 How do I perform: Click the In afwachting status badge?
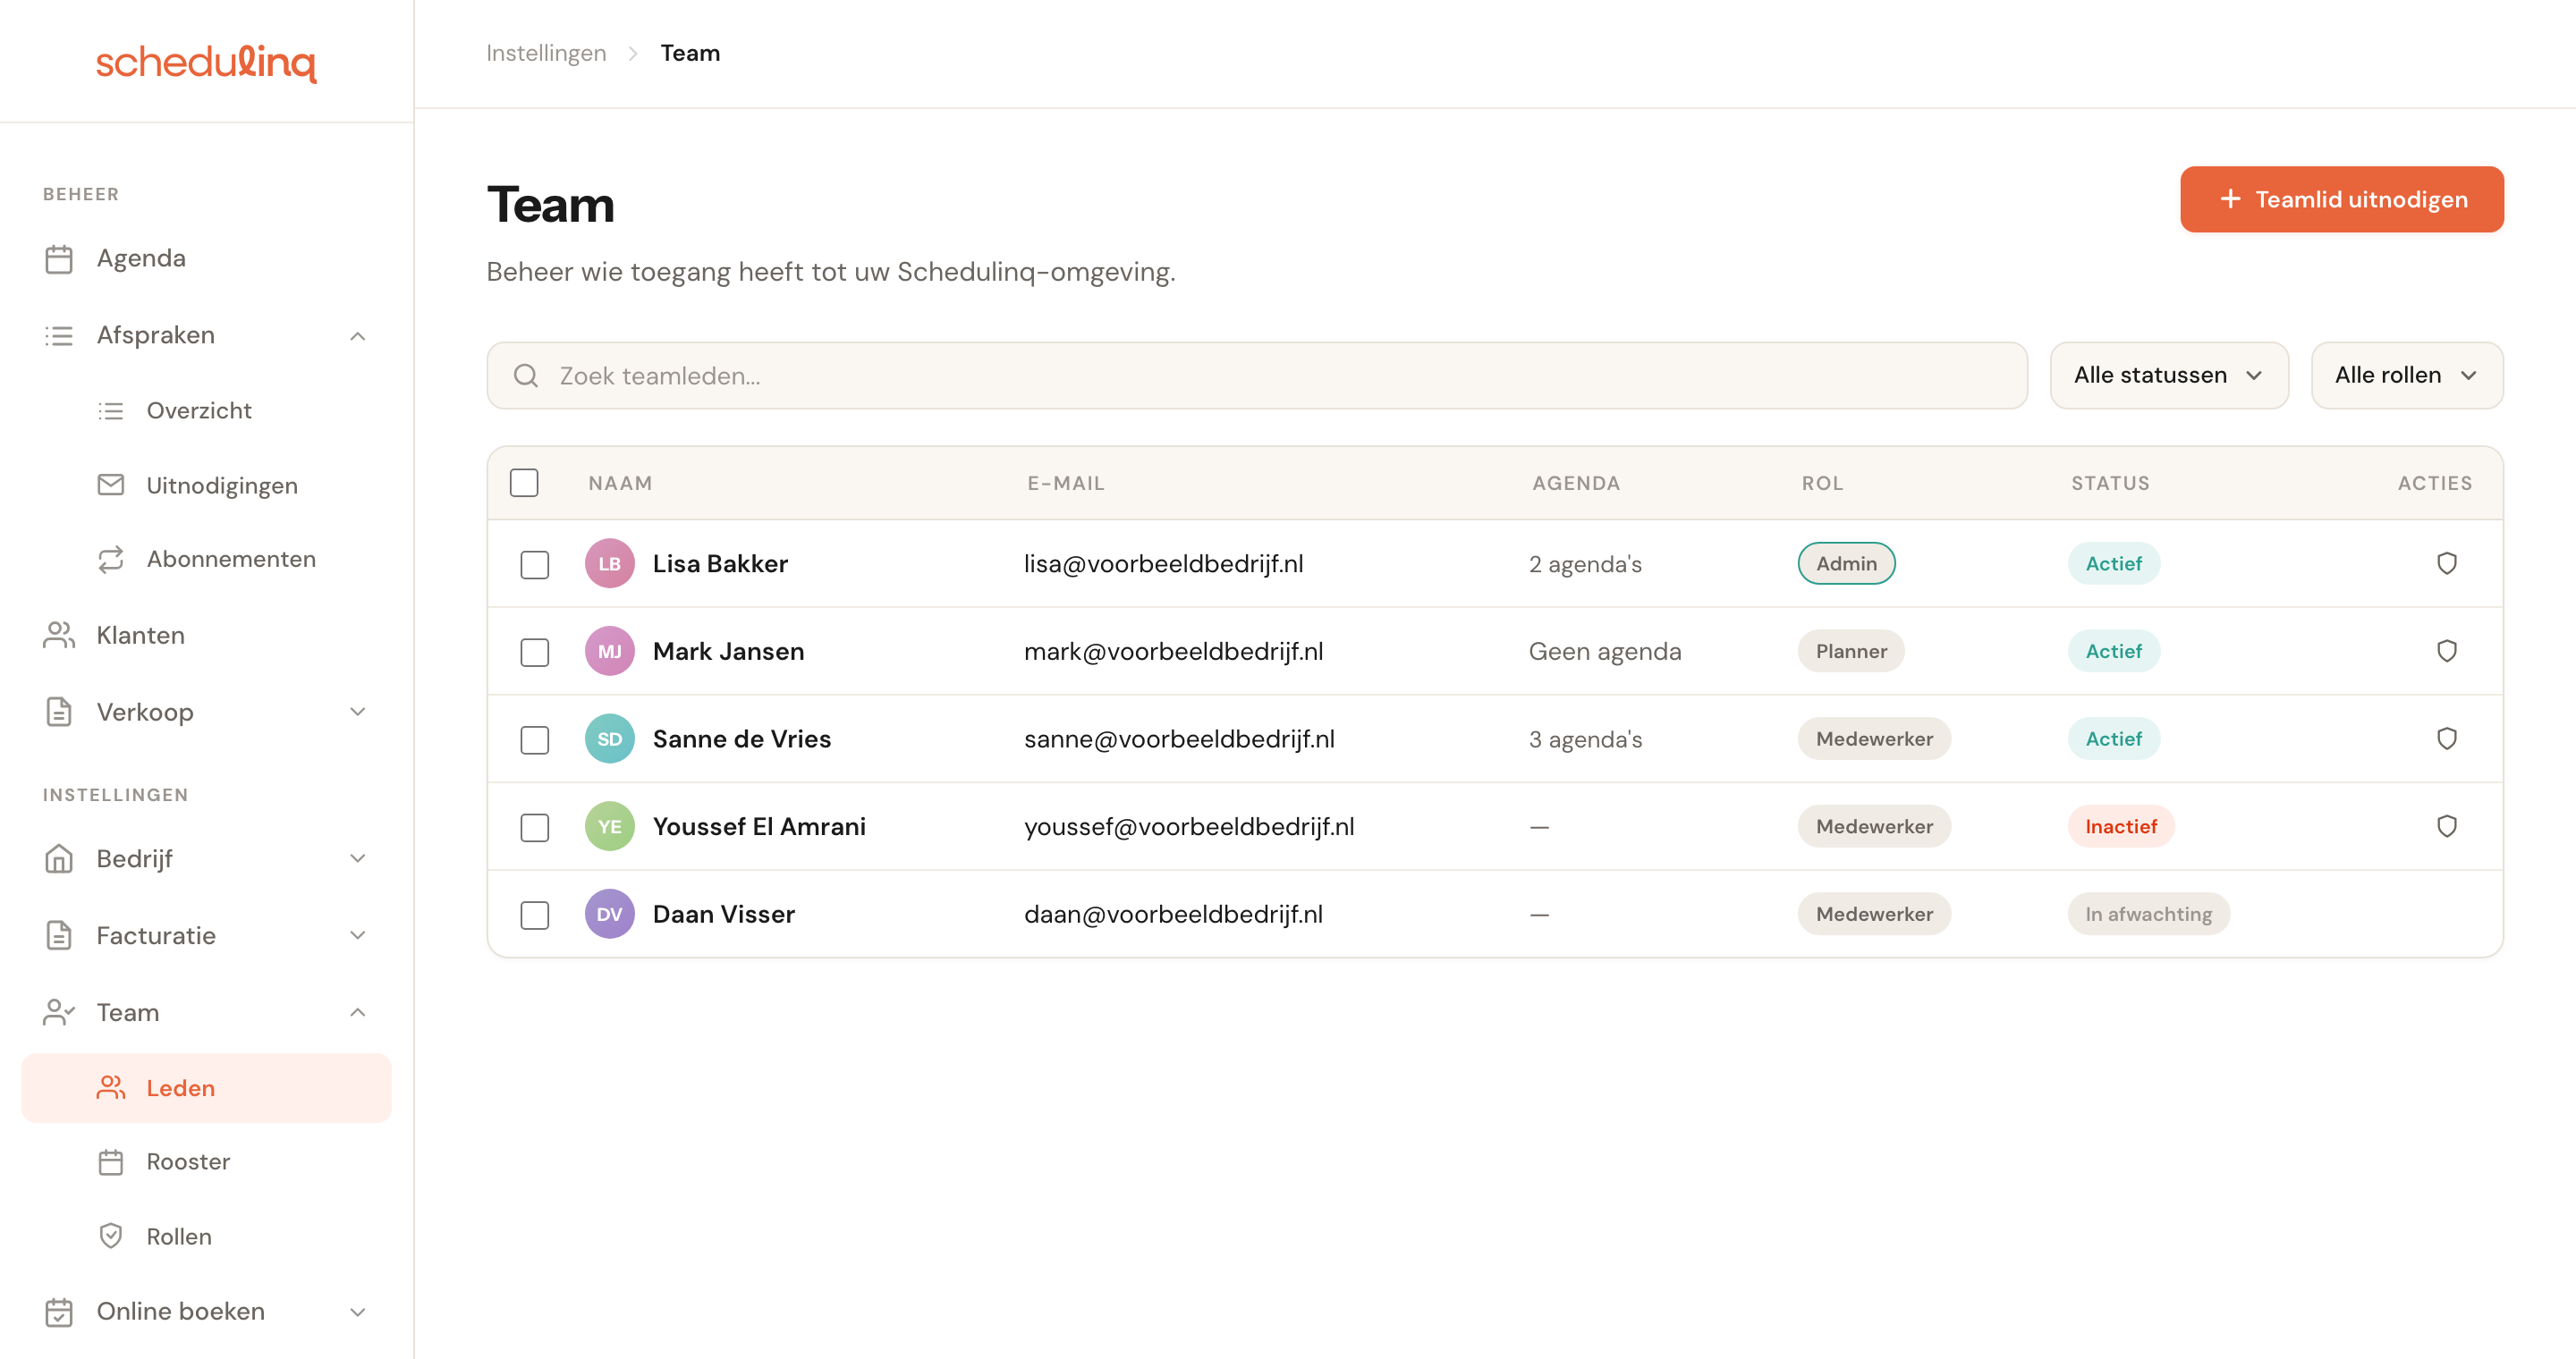(x=2148, y=915)
